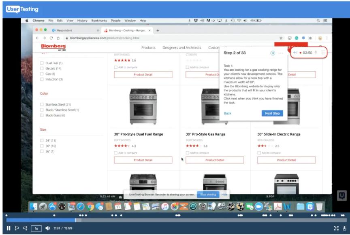Click the browser home icon
The image size is (350, 235).
(x=58, y=38)
